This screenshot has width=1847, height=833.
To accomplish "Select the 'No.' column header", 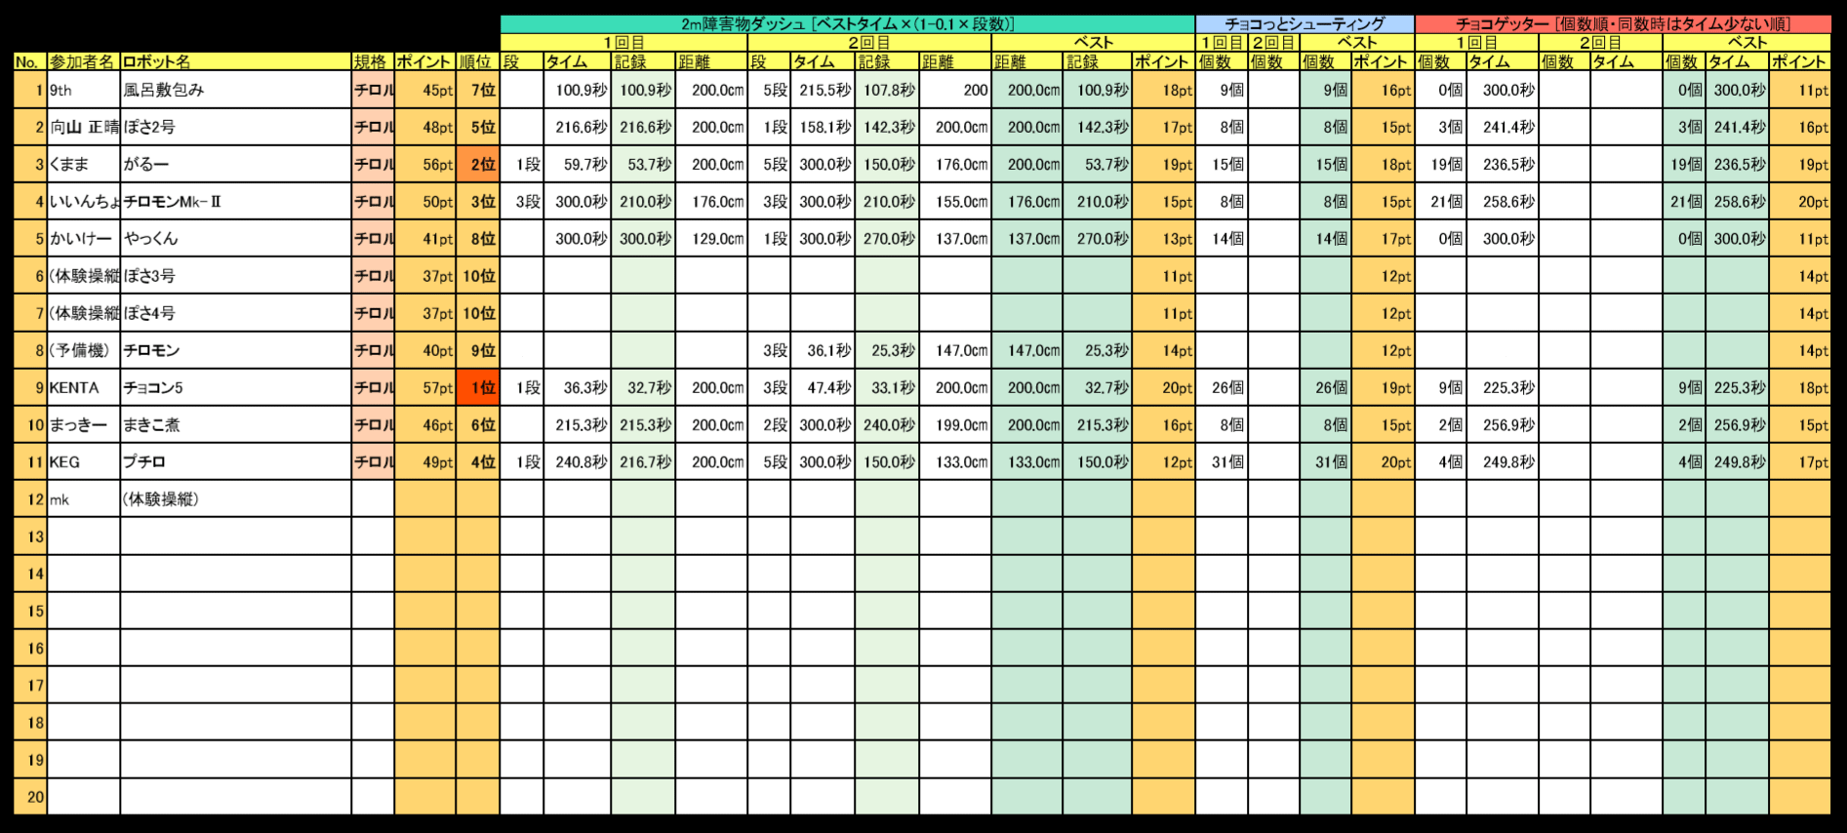I will tap(30, 61).
